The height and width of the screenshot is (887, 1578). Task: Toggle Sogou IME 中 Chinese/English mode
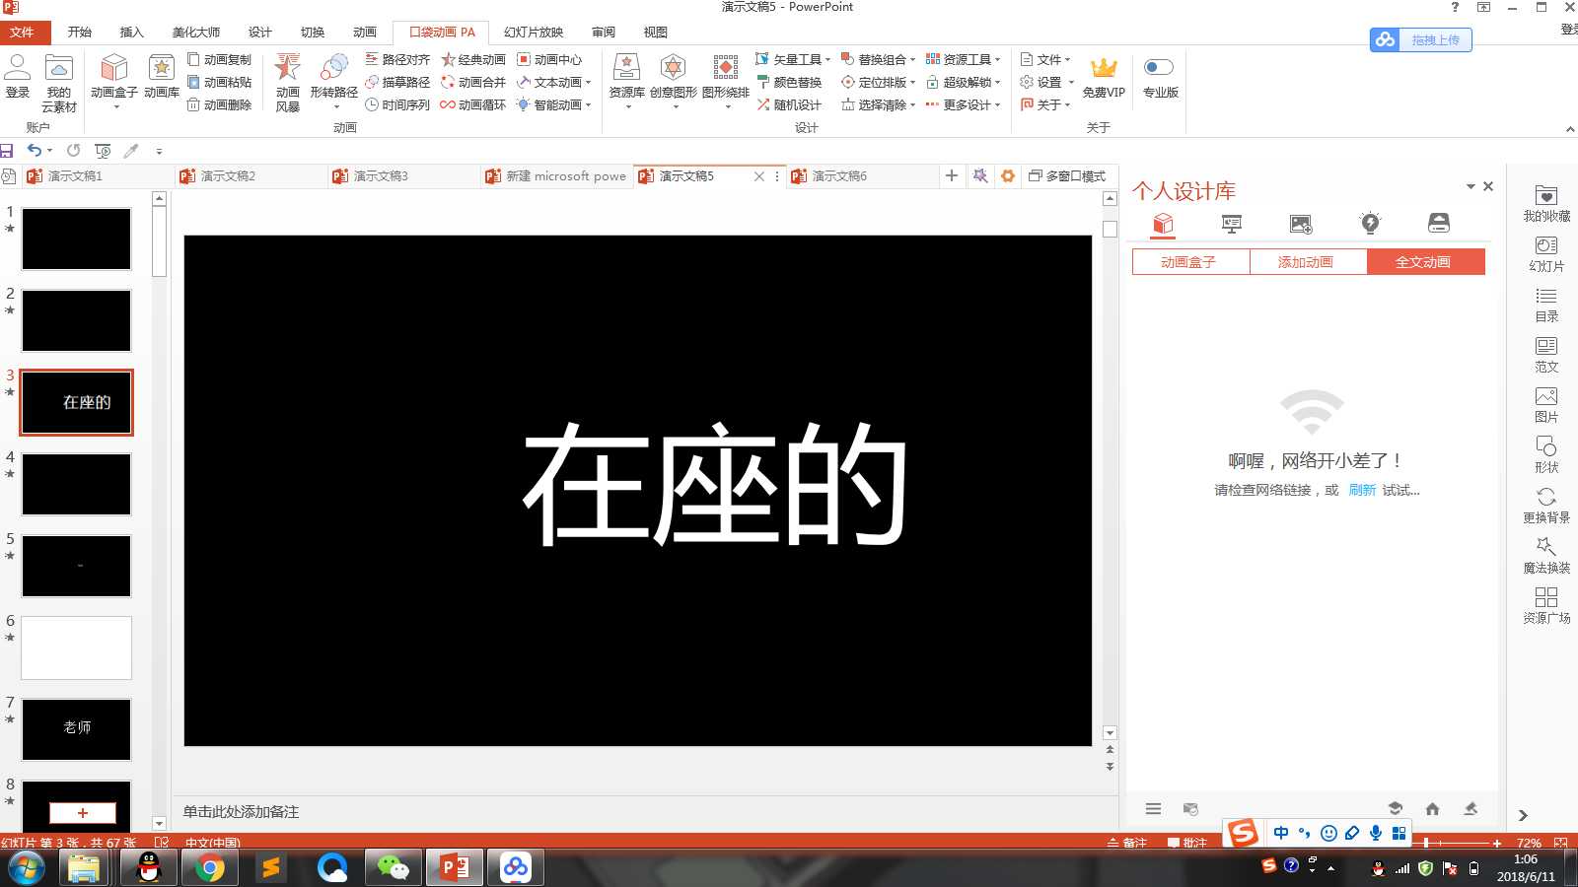(x=1281, y=833)
